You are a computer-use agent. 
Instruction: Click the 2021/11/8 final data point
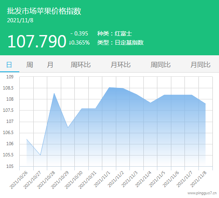[x=205, y=104]
